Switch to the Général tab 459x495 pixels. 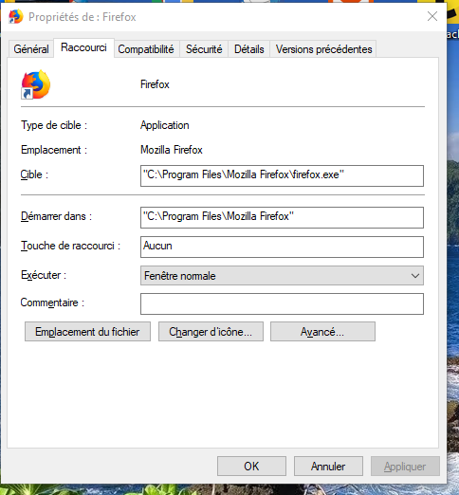[31, 49]
